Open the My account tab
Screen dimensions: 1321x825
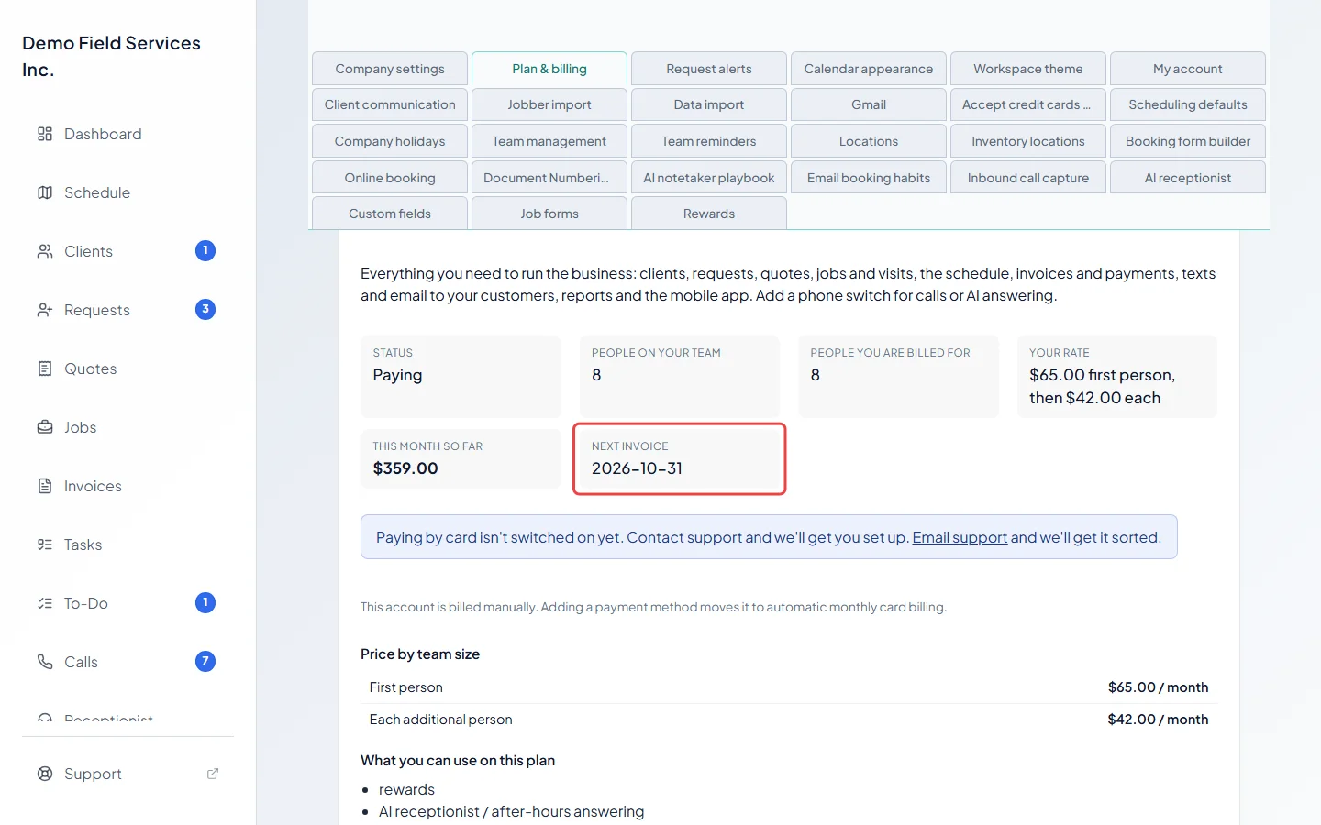(x=1188, y=69)
